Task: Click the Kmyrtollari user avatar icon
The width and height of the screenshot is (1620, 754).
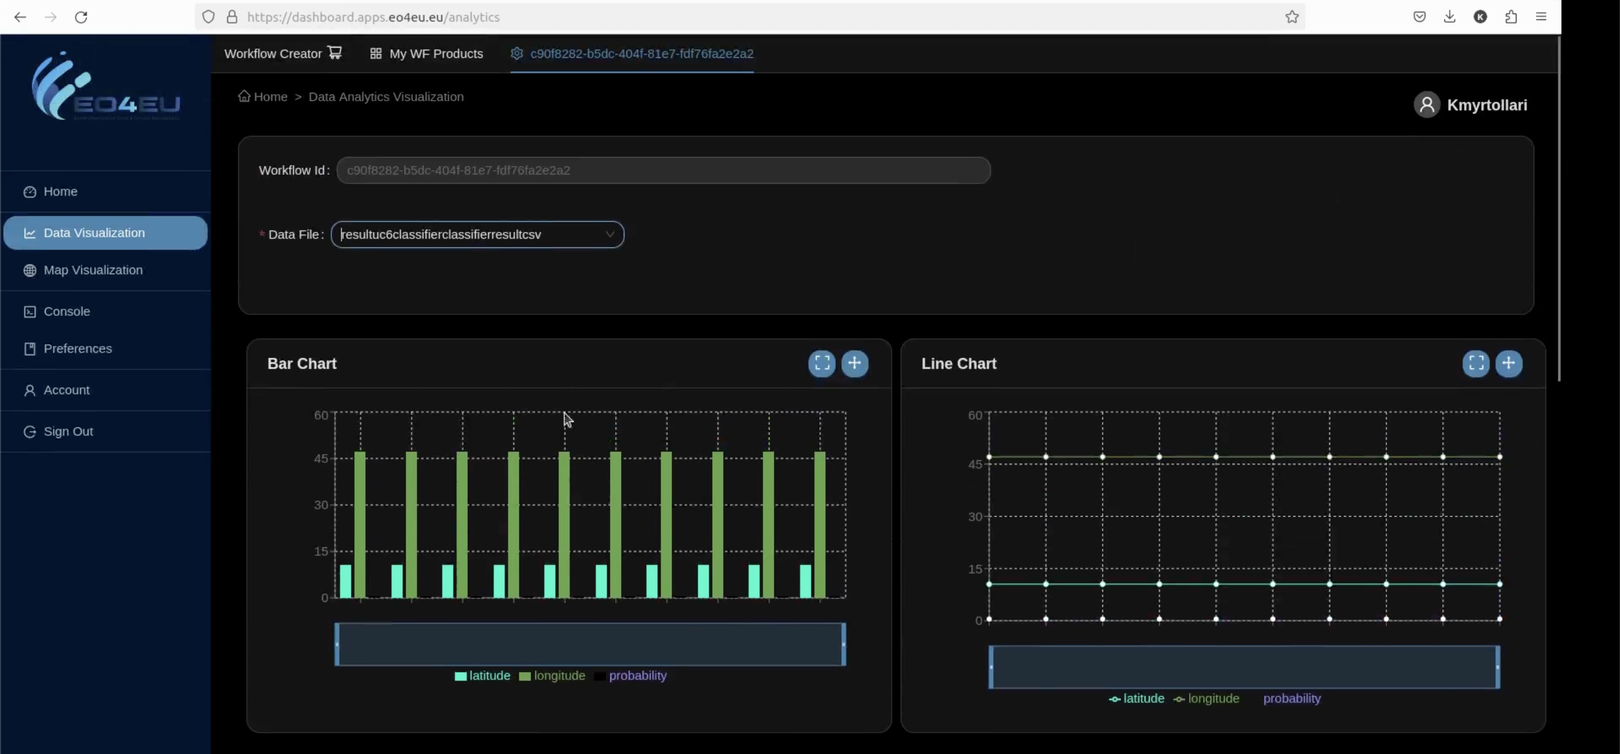Action: click(x=1427, y=105)
